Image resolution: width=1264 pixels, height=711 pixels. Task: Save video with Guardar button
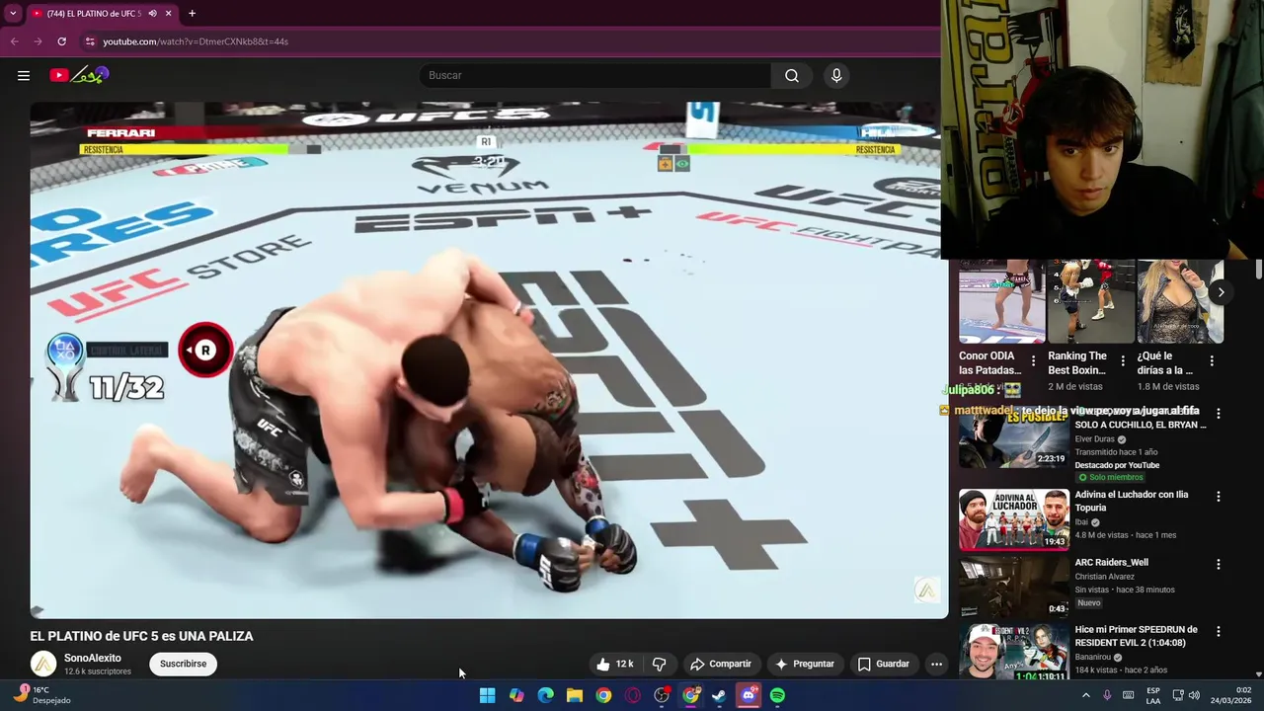[883, 664]
